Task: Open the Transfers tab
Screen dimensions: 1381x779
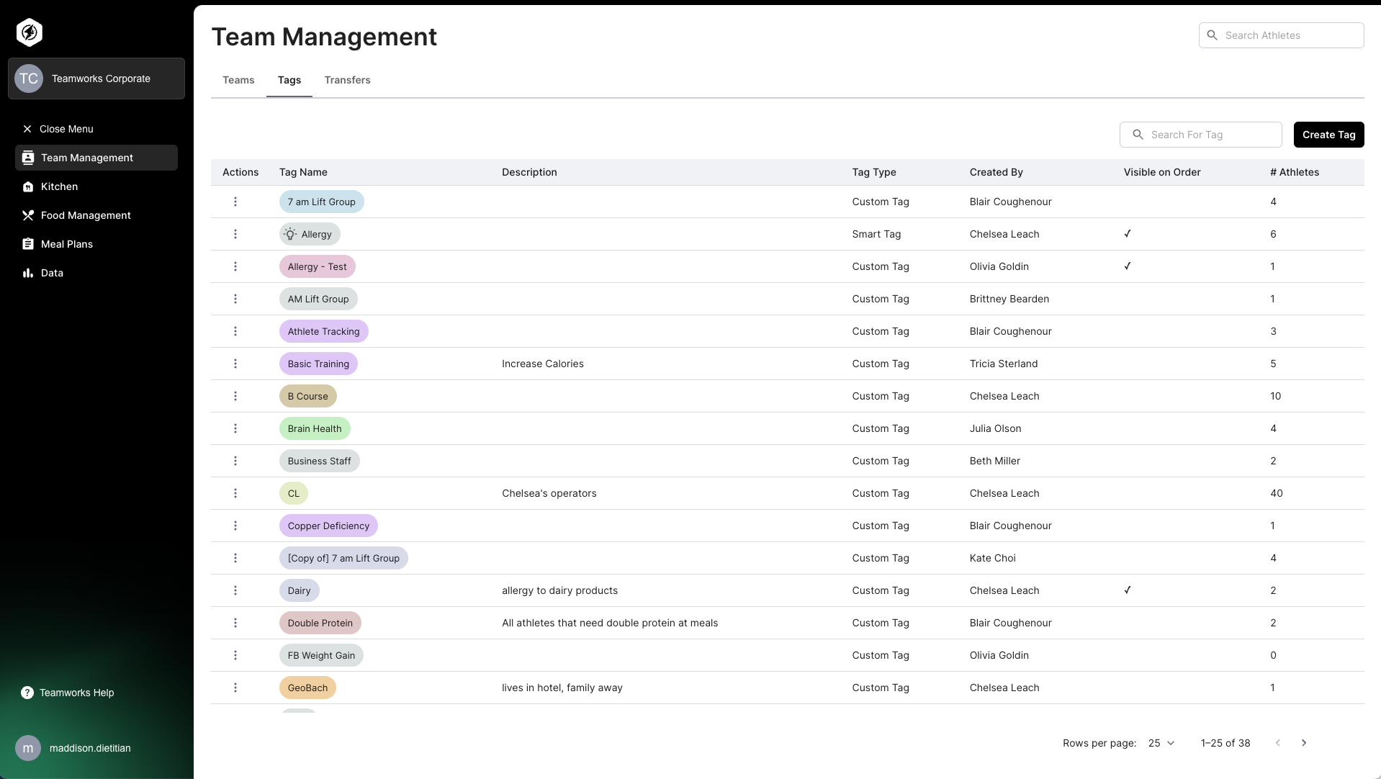Action: tap(348, 80)
